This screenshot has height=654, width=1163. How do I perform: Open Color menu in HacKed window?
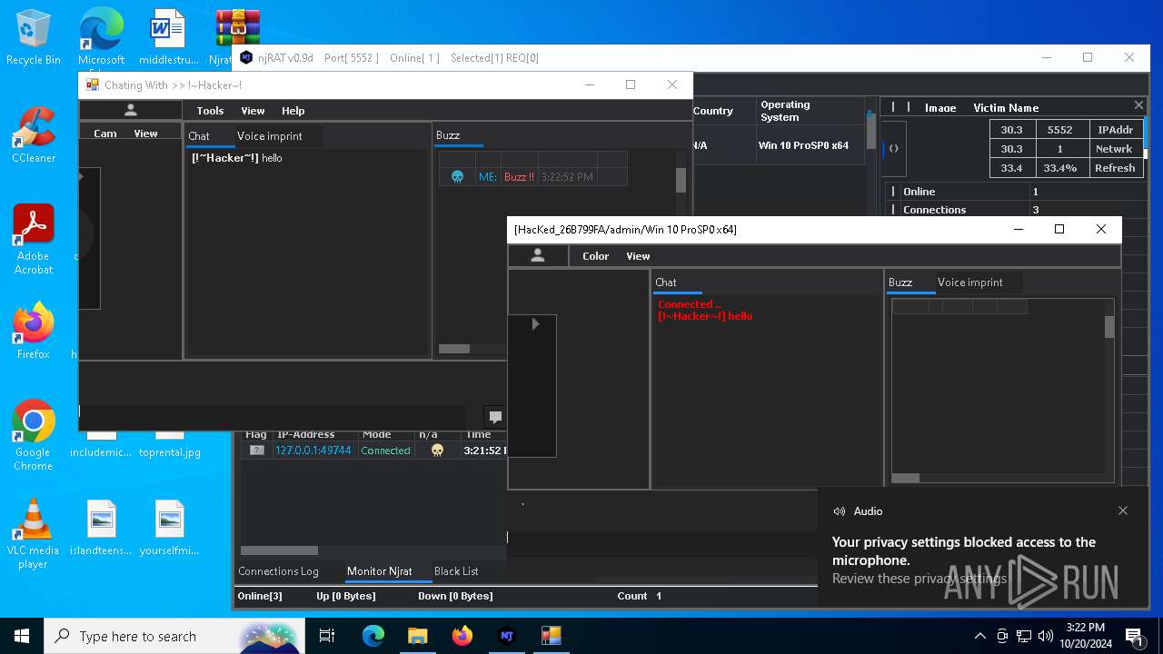coord(595,256)
